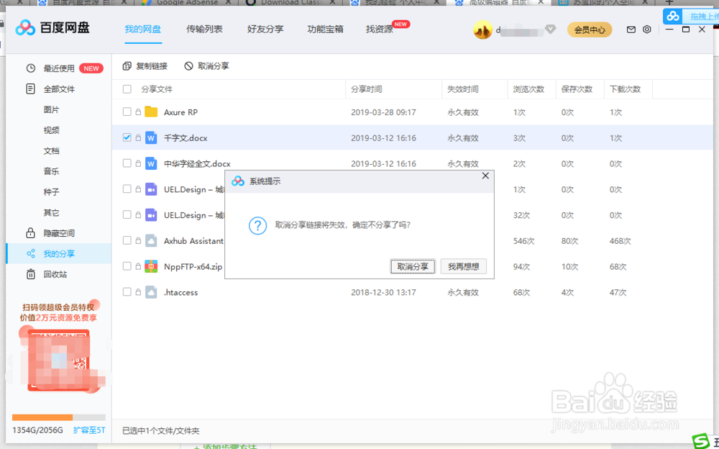Viewport: 719px width, 449px height.
Task: Open the Axure RP folder icon
Action: [151, 112]
